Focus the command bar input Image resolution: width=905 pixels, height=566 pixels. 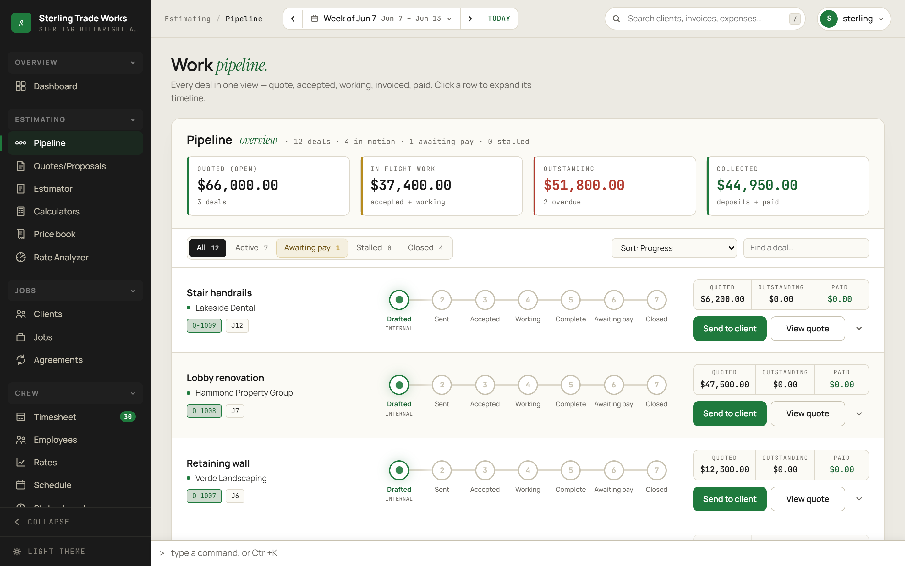tap(528, 553)
